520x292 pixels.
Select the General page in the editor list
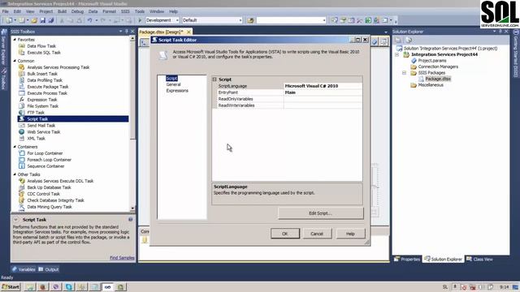tap(173, 84)
